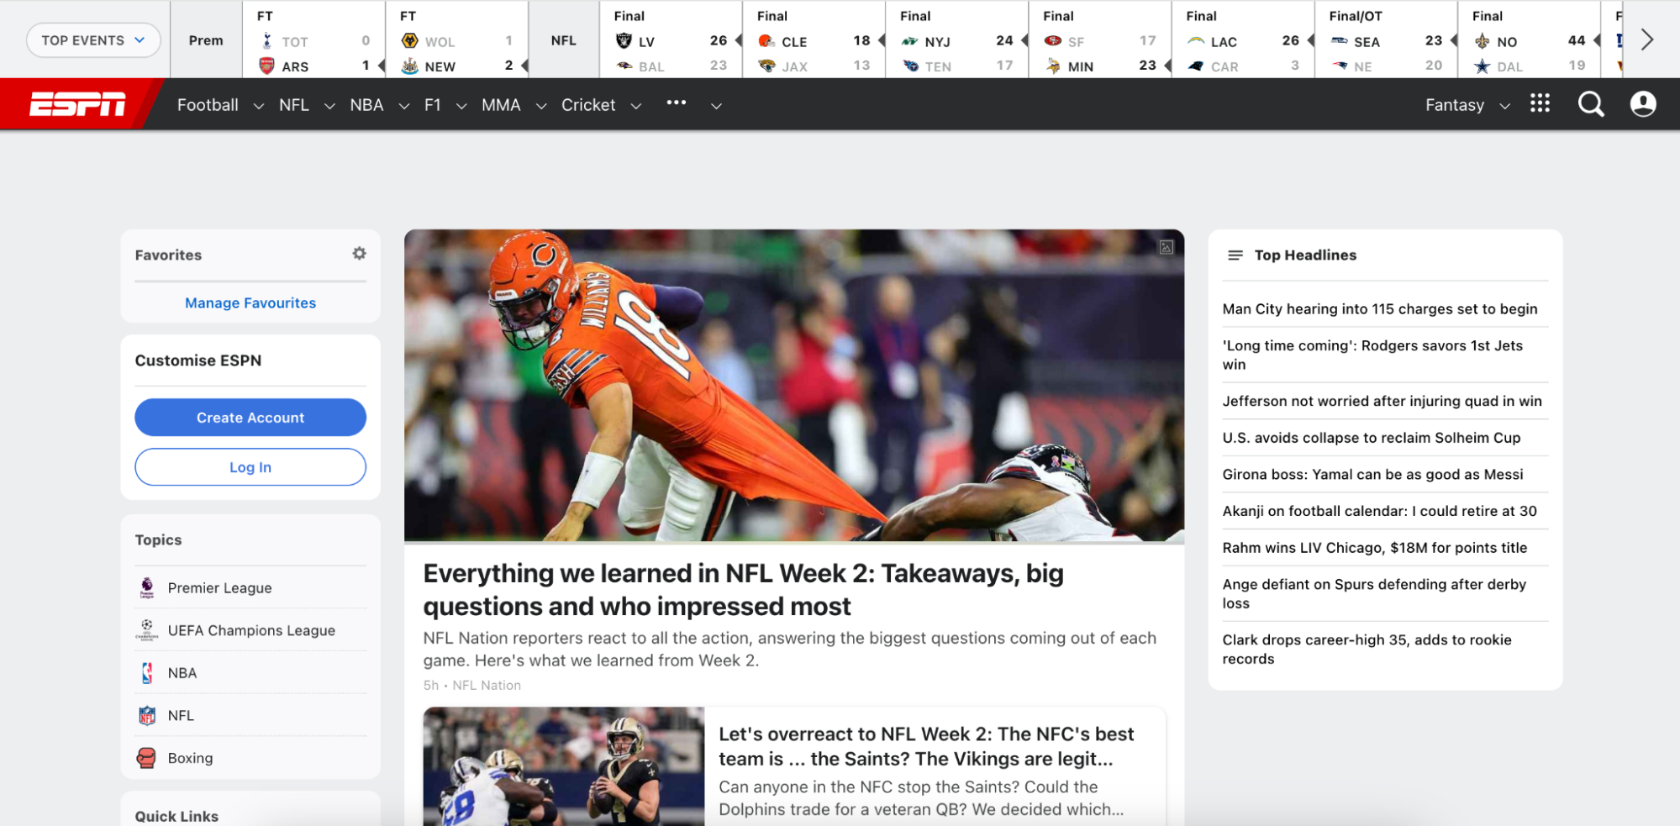Expand the more sports chevron
1680x826 pixels.
point(716,106)
